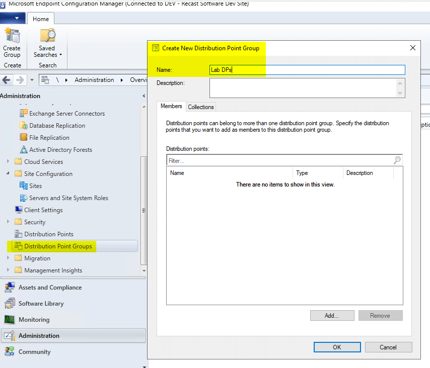
Task: Confirm the dialog with OK
Action: pyautogui.click(x=337, y=347)
